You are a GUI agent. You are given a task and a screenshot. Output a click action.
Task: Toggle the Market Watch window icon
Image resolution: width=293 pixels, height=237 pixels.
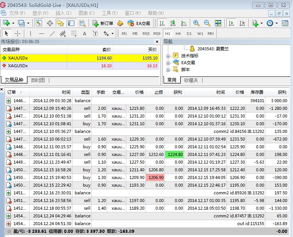(x=39, y=23)
